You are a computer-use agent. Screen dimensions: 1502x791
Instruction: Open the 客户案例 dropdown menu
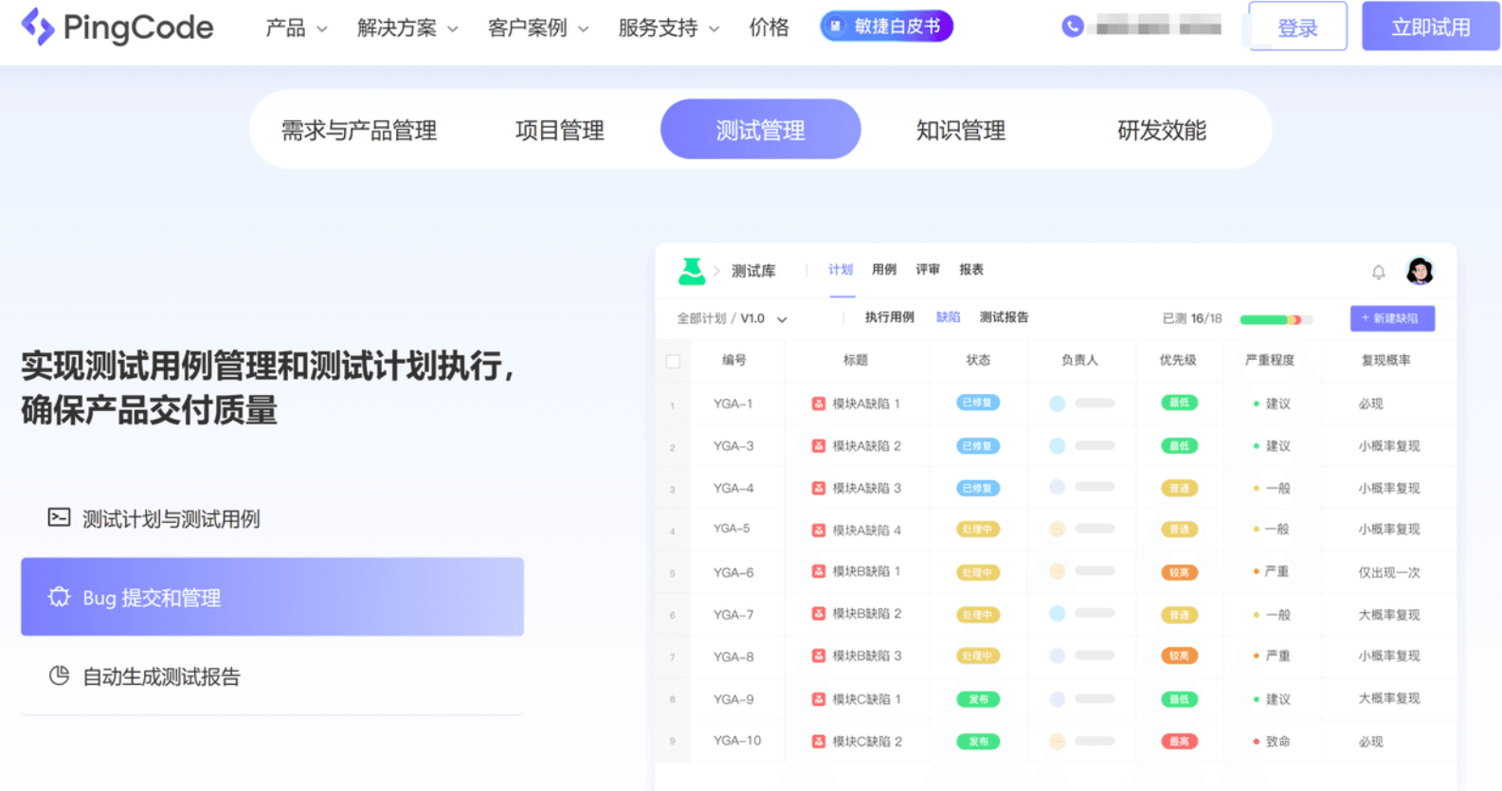[538, 28]
